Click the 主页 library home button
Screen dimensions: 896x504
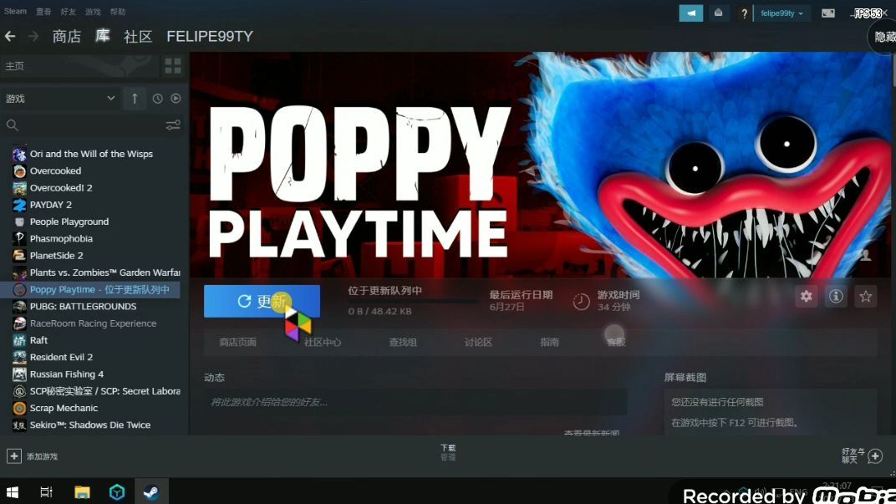pyautogui.click(x=79, y=66)
